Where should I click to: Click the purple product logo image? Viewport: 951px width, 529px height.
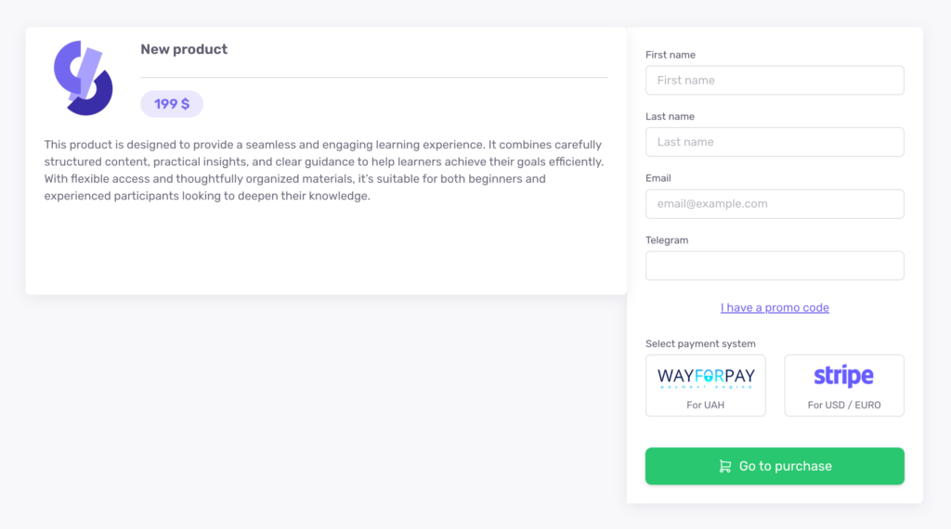tap(84, 78)
